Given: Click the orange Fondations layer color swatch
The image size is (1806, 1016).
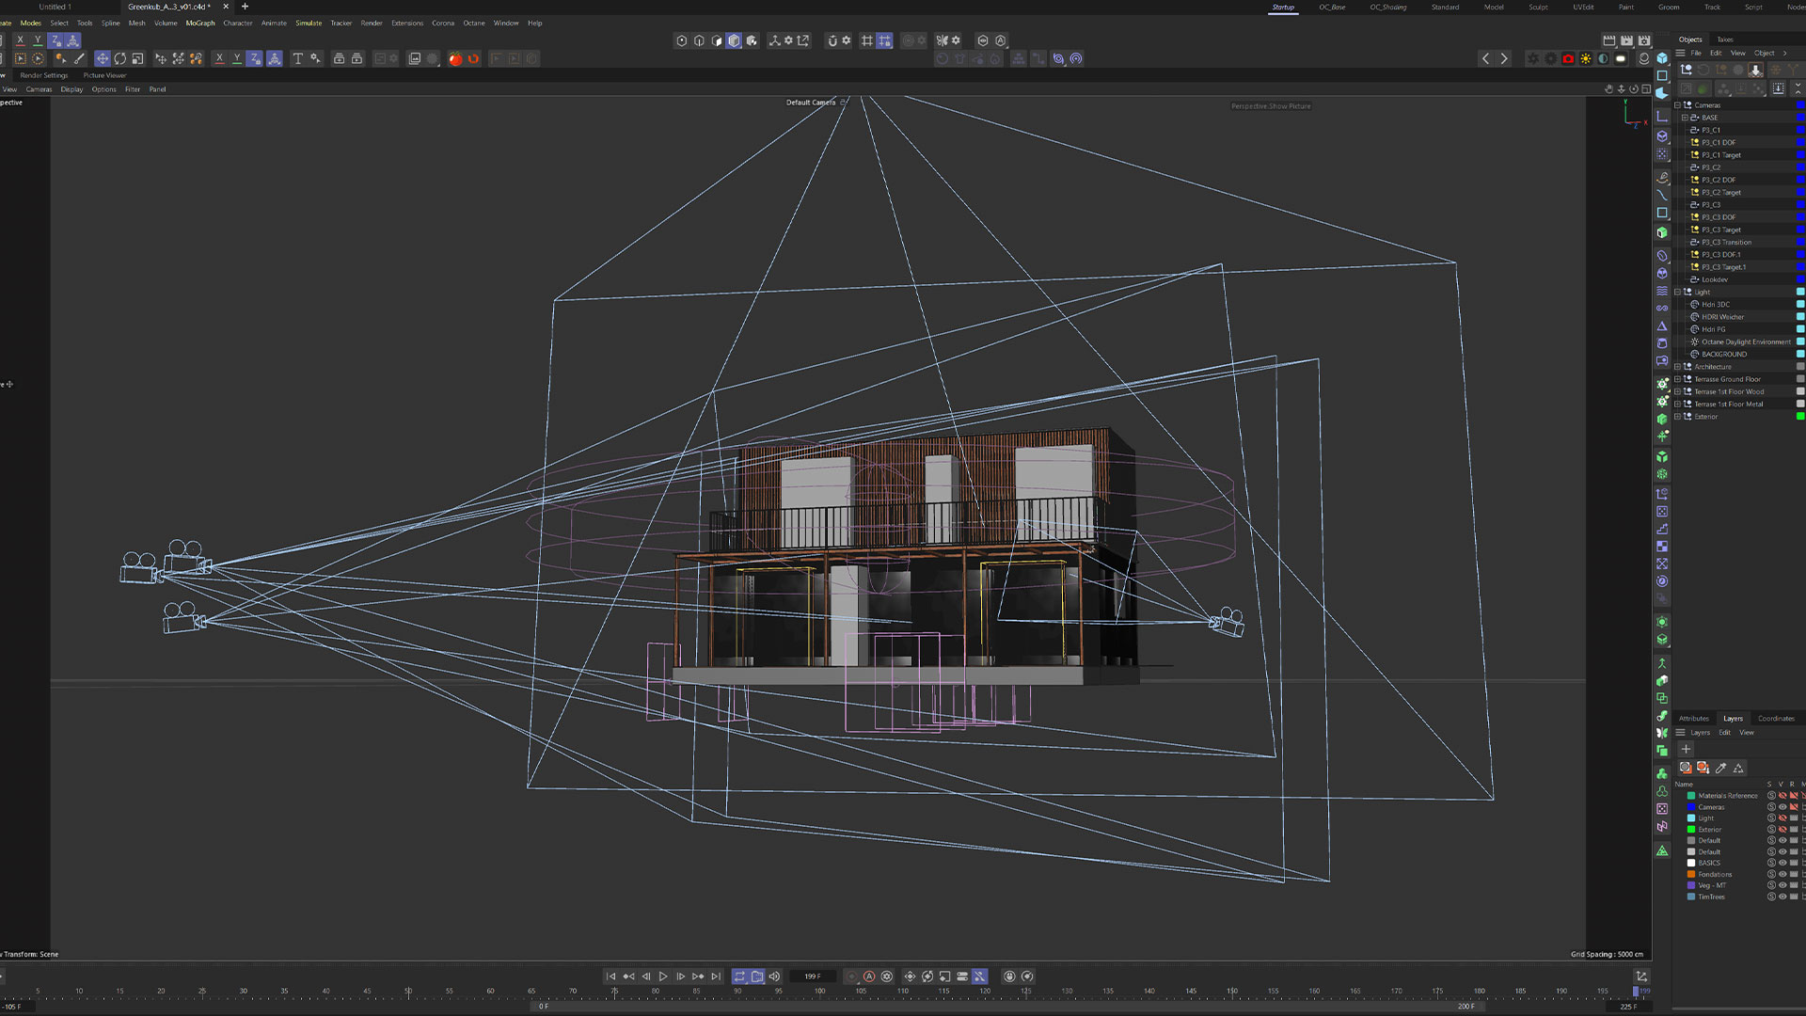Looking at the screenshot, I should click(x=1691, y=874).
